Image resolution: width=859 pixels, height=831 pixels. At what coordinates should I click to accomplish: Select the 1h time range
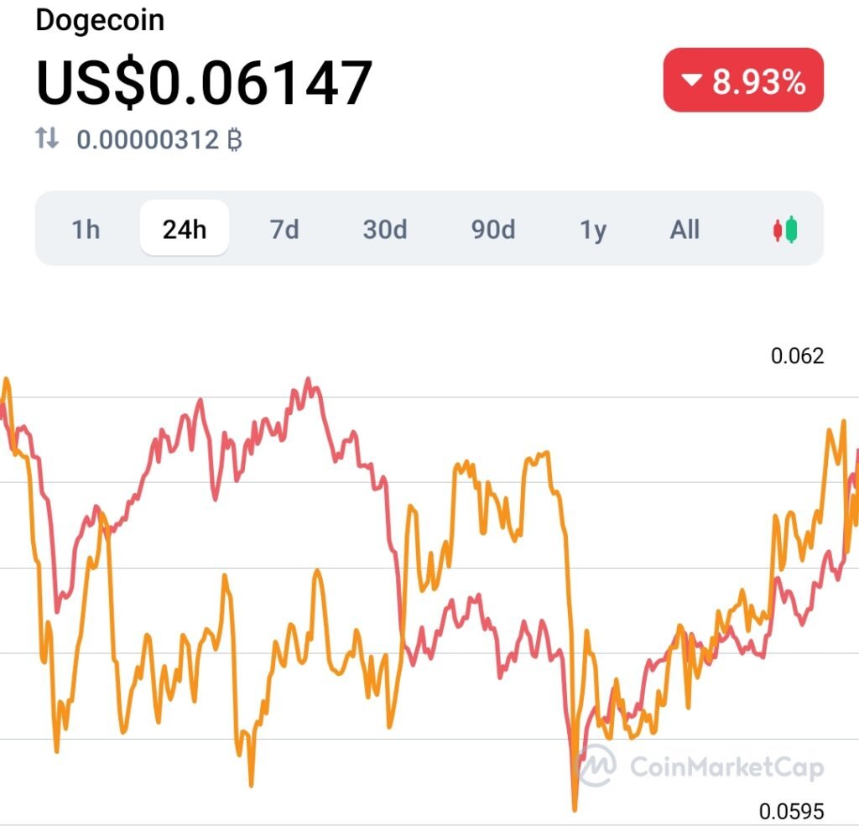[86, 229]
